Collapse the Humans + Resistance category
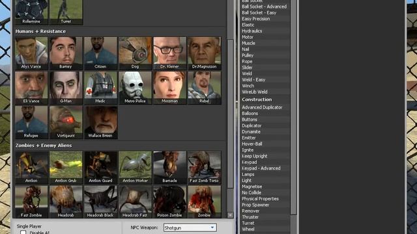Viewport: 417px width, 234px height. coord(40,31)
